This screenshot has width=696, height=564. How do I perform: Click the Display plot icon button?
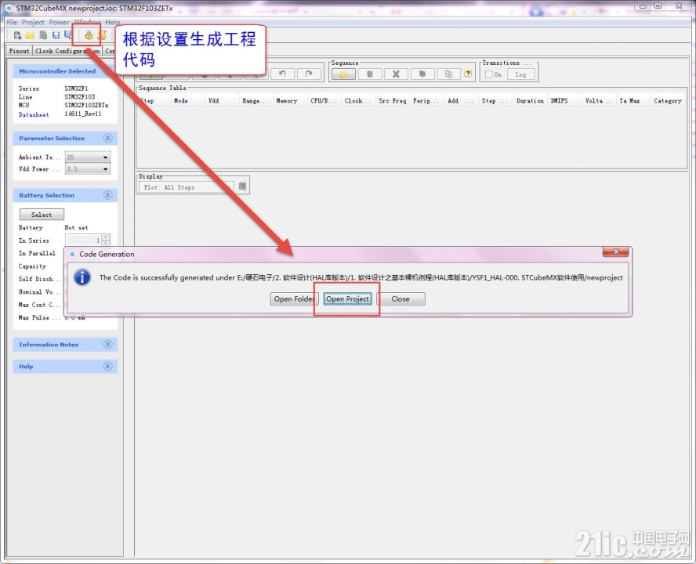[x=242, y=186]
